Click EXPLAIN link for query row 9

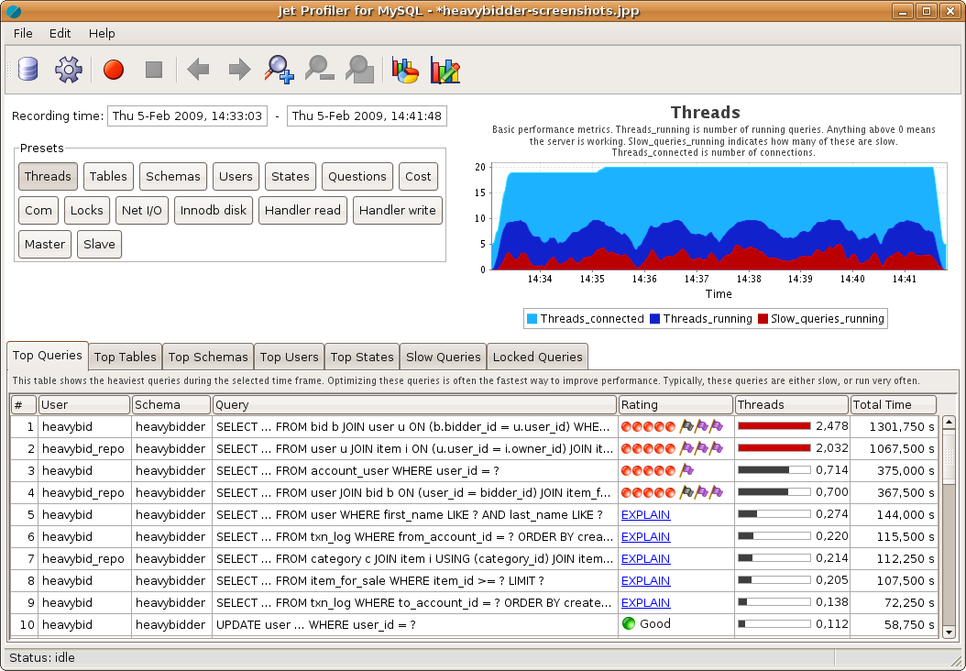pyautogui.click(x=645, y=602)
